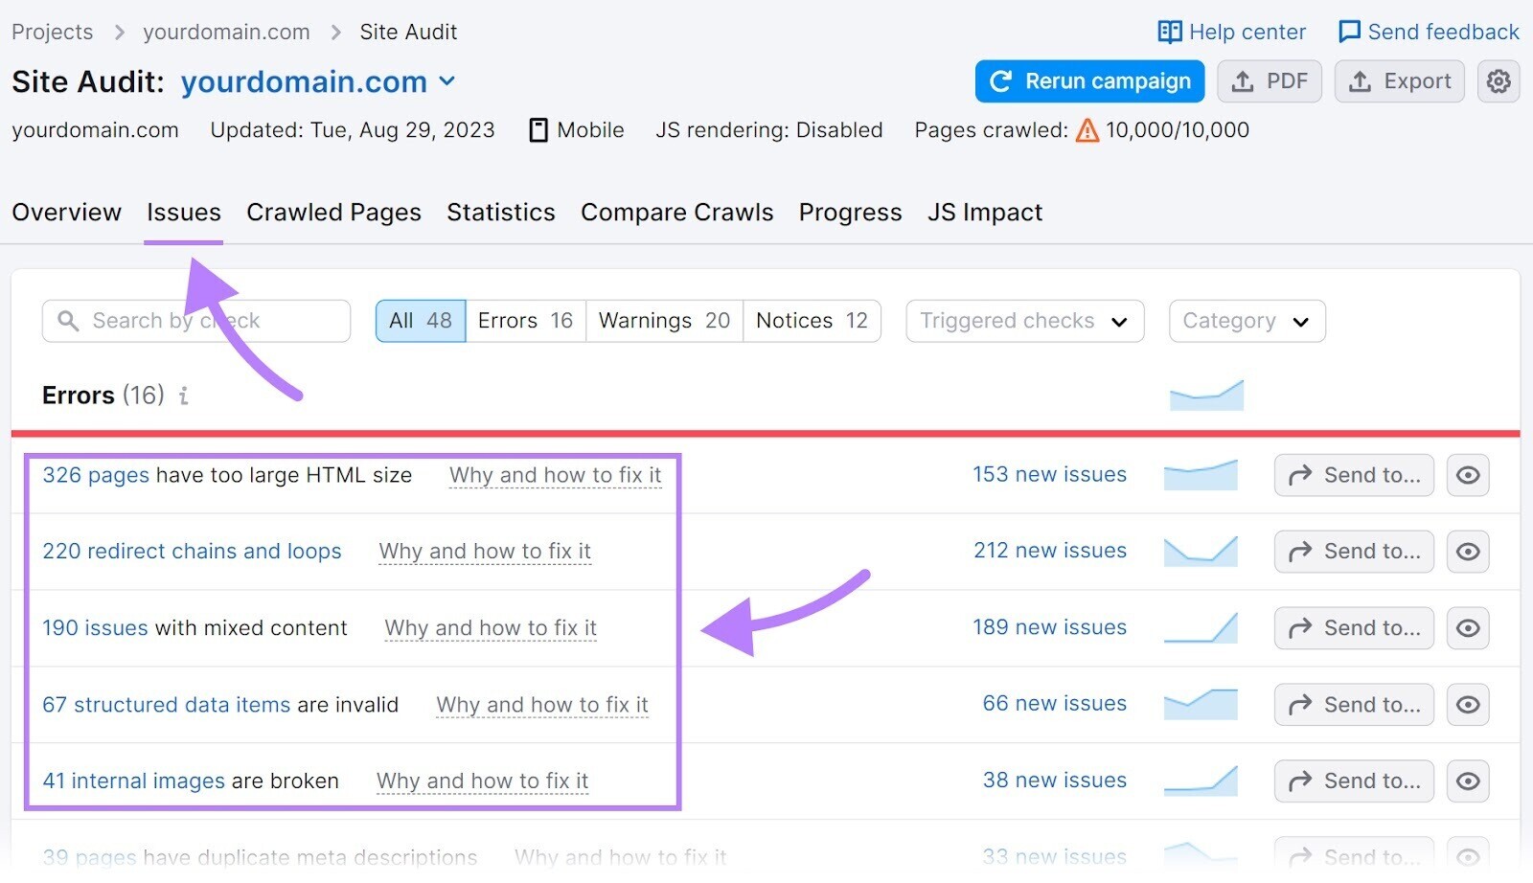1533x883 pixels.
Task: Open fix guide for large HTML size
Action: coord(555,475)
